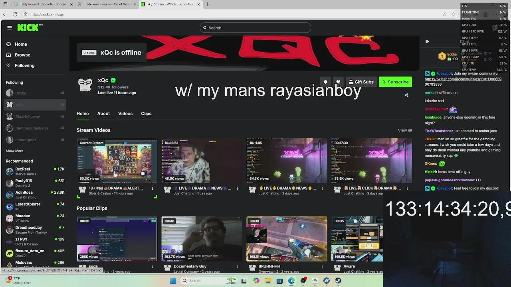This screenshot has height=287, width=511.
Task: Click the share icon below Subscribe
Action: (406, 95)
